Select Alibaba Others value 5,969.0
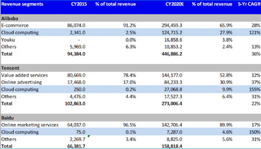Viewport: 261px width, 149px height. 77,47
